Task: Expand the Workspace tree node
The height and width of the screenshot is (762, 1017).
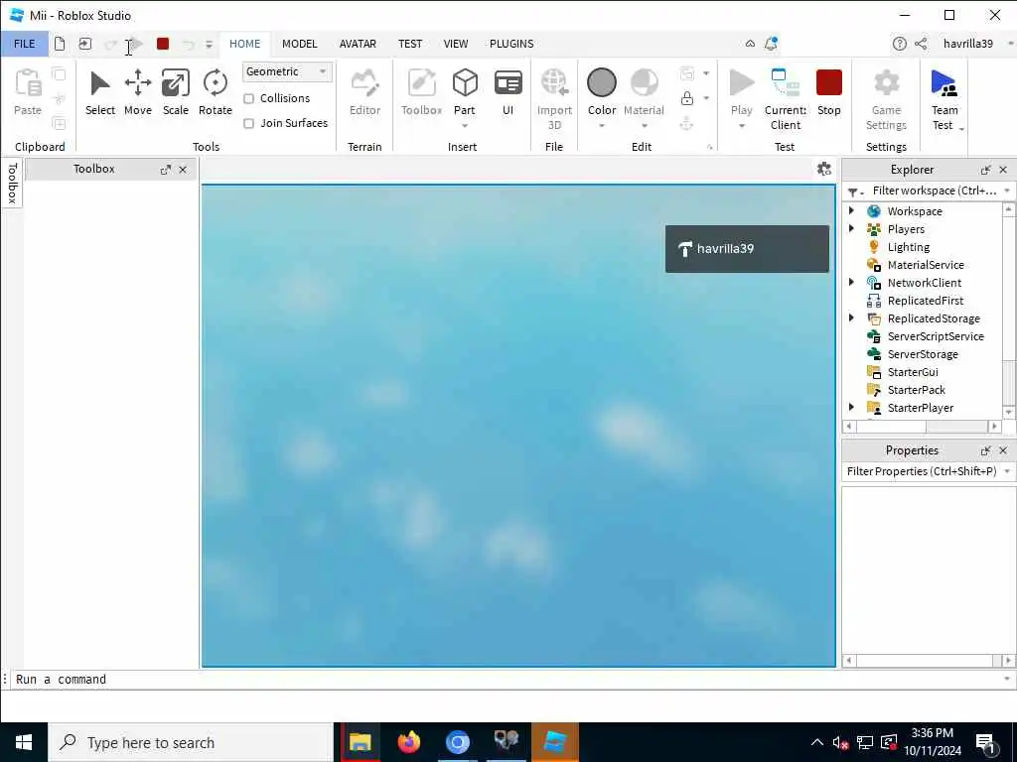Action: click(x=851, y=210)
